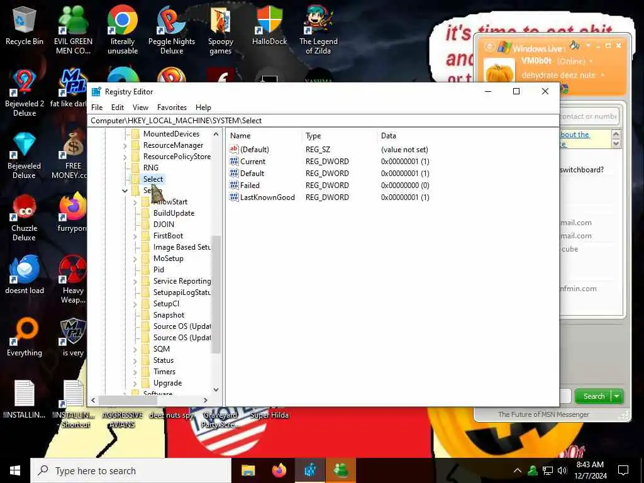
Task: Select the RNG registry key
Action: tap(151, 167)
